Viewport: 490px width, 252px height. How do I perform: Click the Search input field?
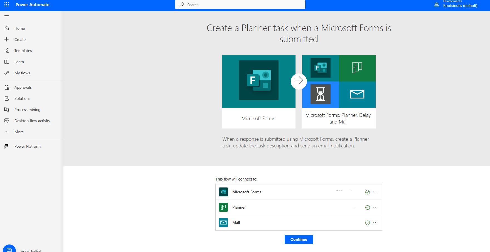240,5
